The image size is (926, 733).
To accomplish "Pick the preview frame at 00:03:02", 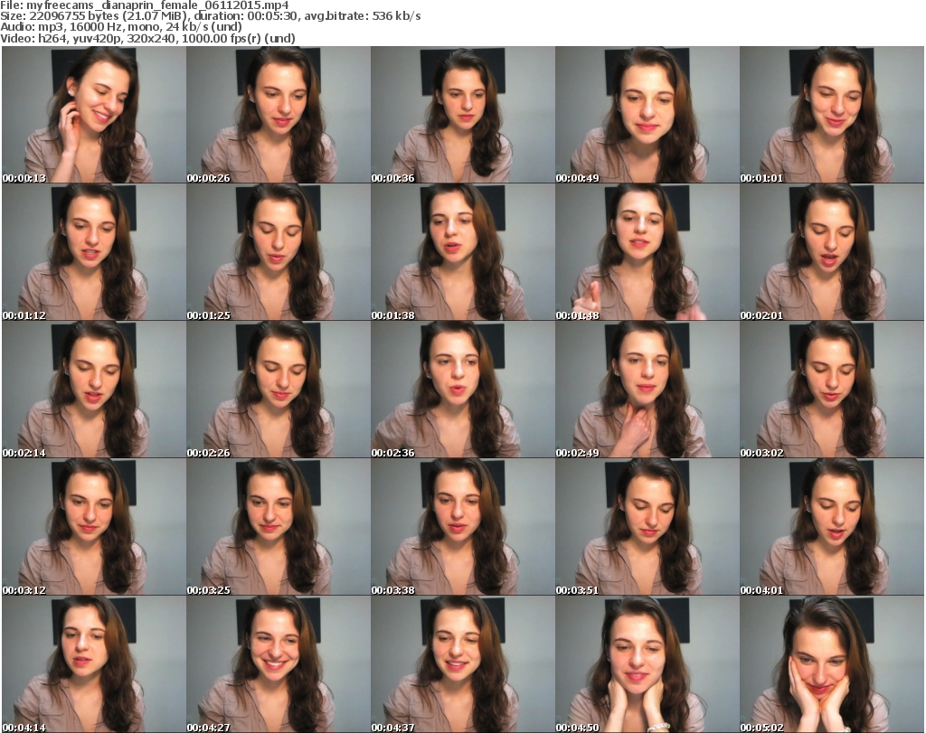I will pos(832,390).
